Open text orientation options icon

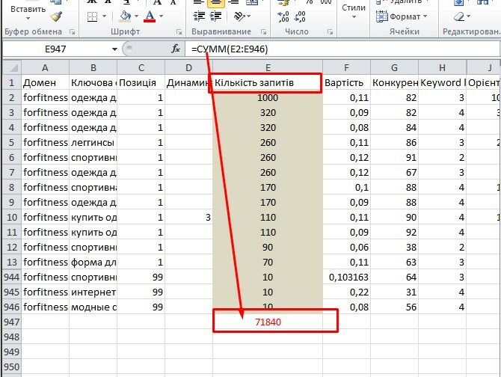(x=239, y=16)
